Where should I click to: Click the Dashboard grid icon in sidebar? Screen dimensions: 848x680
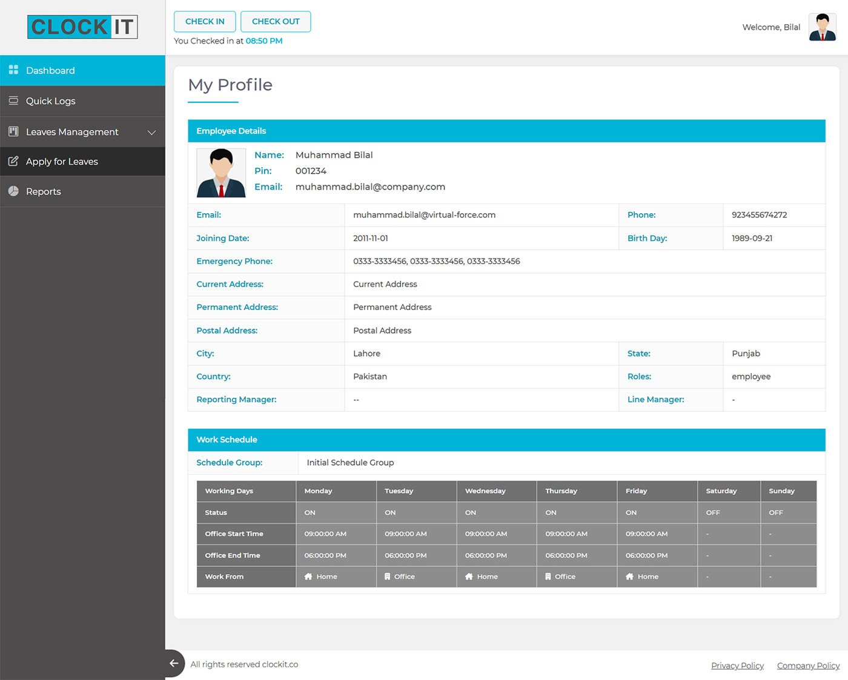coord(13,70)
